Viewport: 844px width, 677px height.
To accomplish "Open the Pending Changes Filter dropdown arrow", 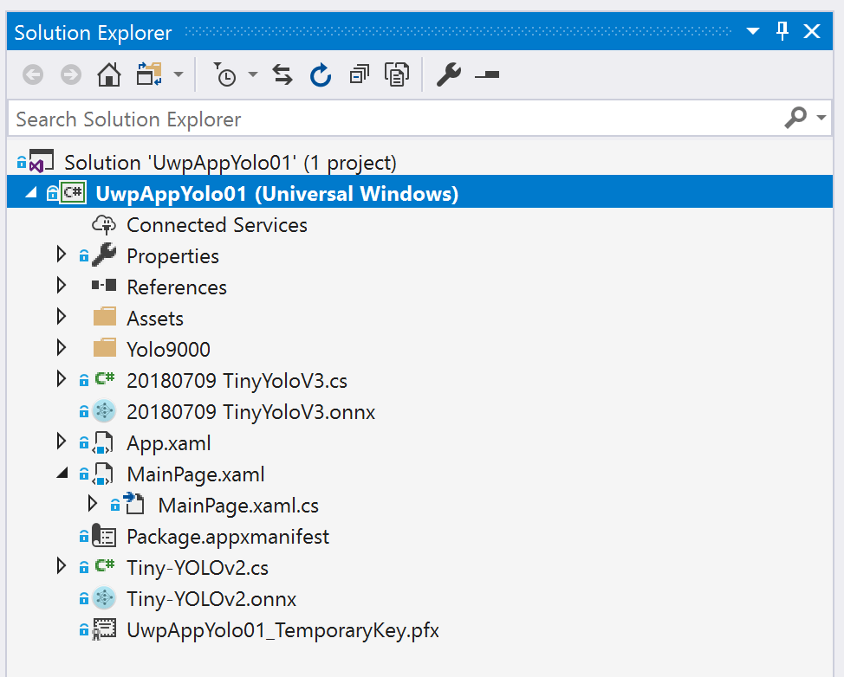I will 253,75.
